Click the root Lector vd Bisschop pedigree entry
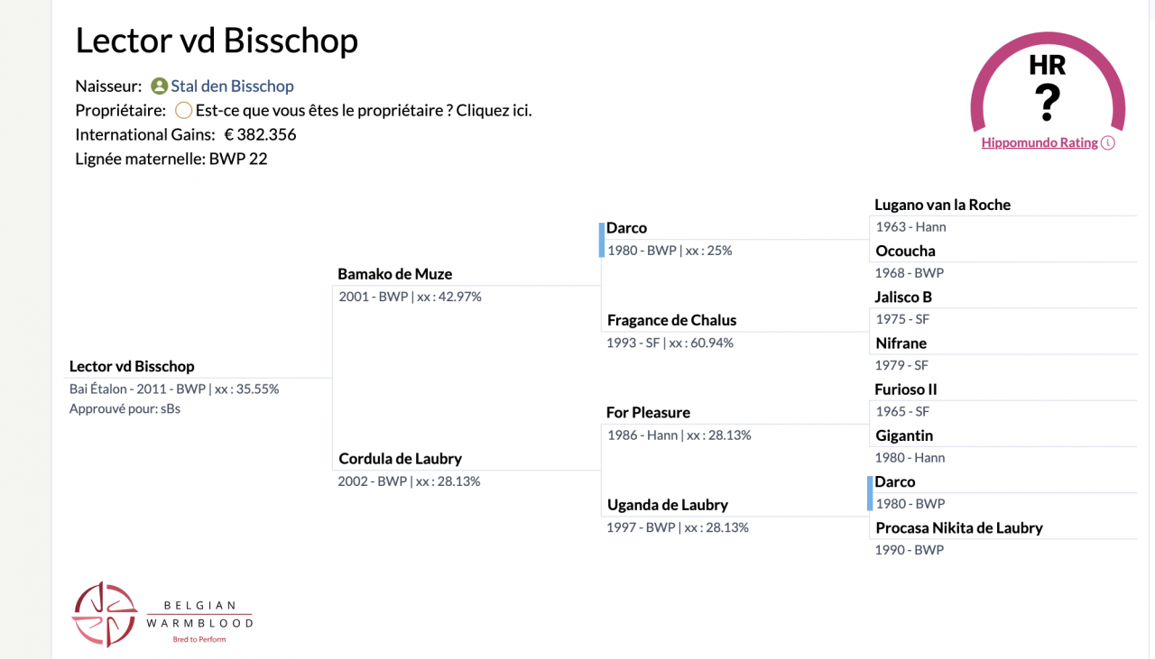Viewport: 1155px width, 659px height. [x=132, y=367]
